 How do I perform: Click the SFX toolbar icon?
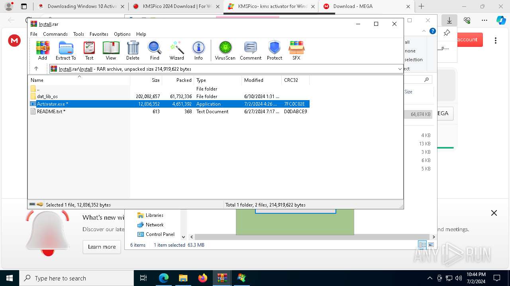coord(296,50)
